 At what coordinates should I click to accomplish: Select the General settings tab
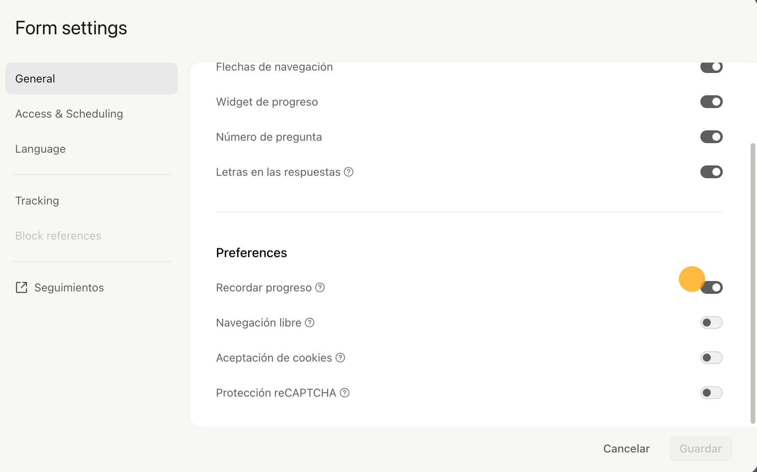[91, 79]
